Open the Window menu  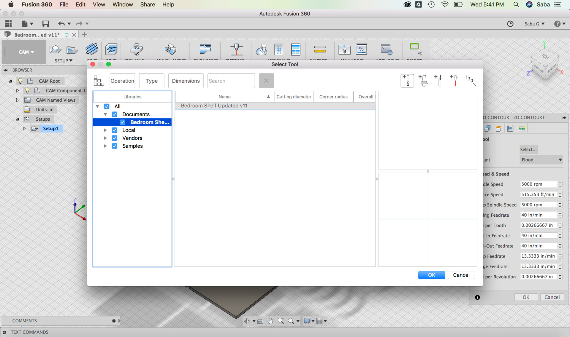click(122, 4)
